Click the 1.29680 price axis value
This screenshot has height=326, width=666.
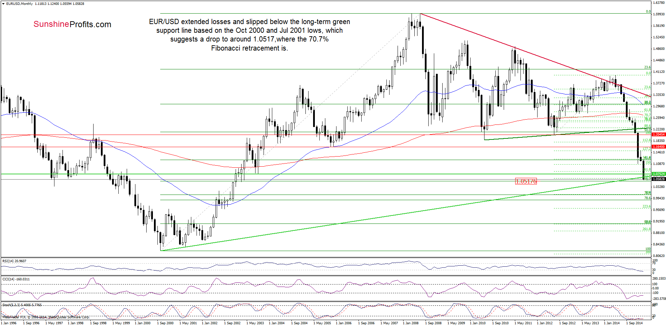click(659, 106)
